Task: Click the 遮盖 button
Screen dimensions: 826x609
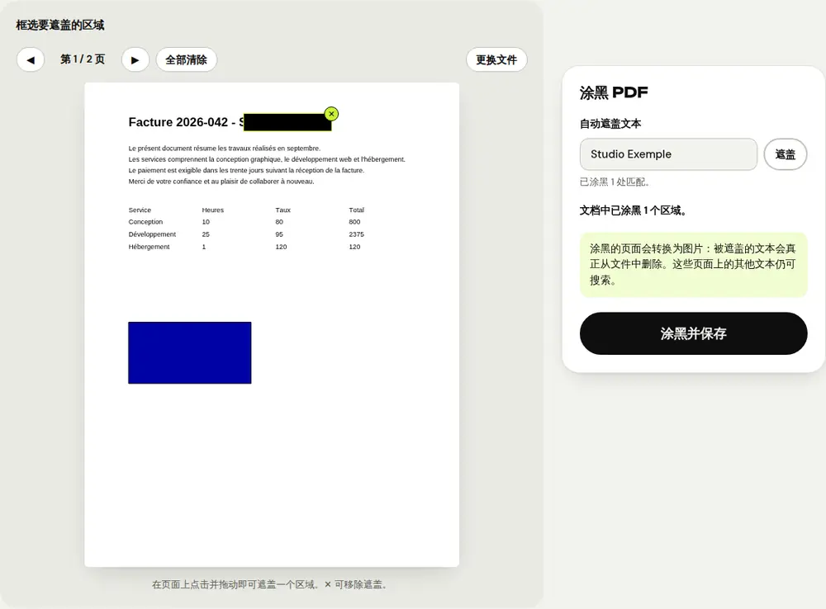Action: [785, 154]
